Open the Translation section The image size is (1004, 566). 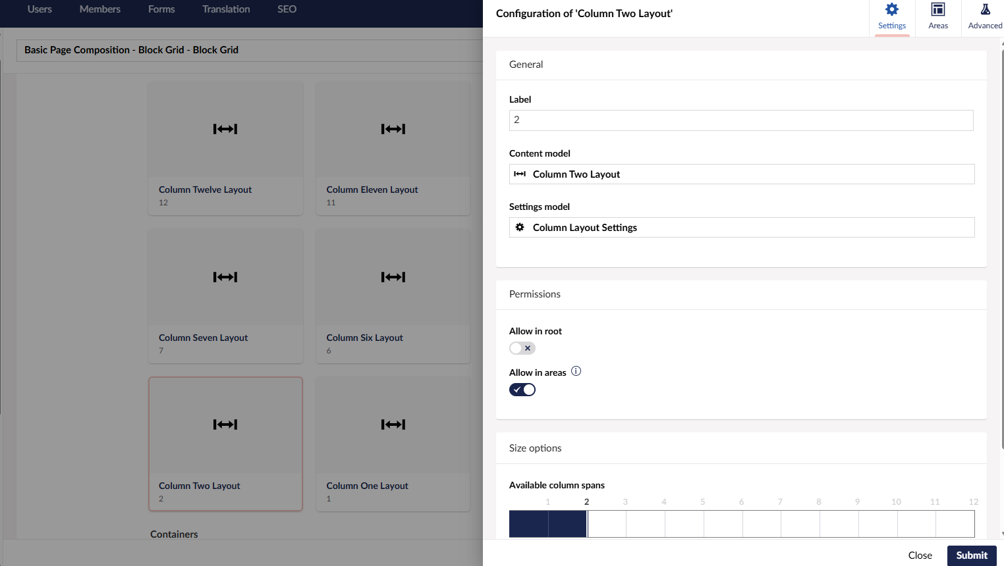pos(226,9)
